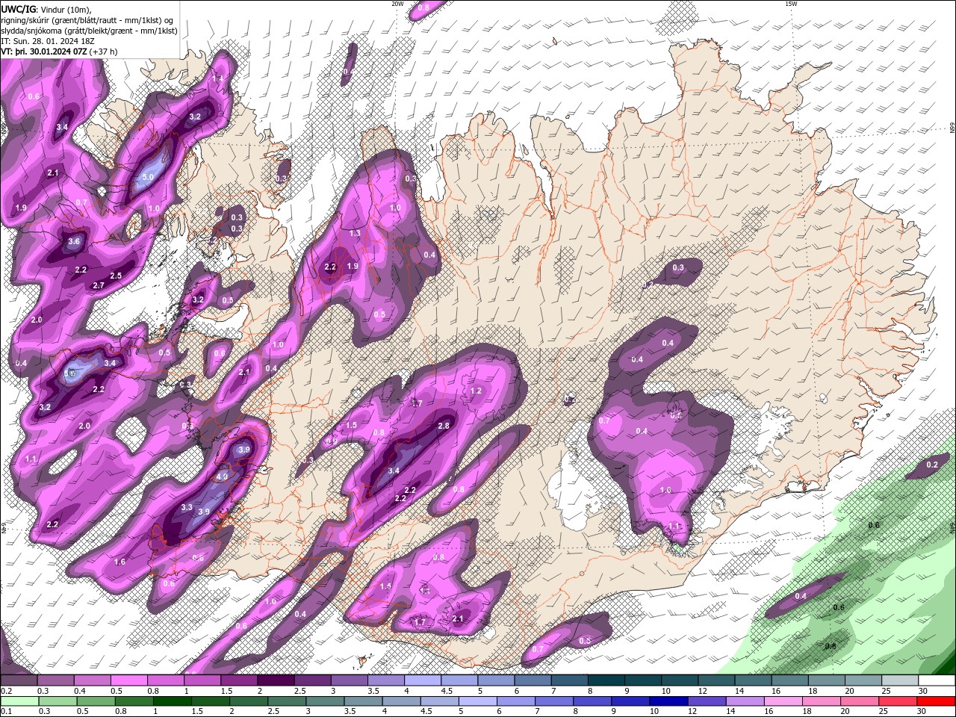Click the 2.5 snowfall value on map
Image resolution: width=956 pixels, height=717 pixels.
pyautogui.click(x=116, y=276)
